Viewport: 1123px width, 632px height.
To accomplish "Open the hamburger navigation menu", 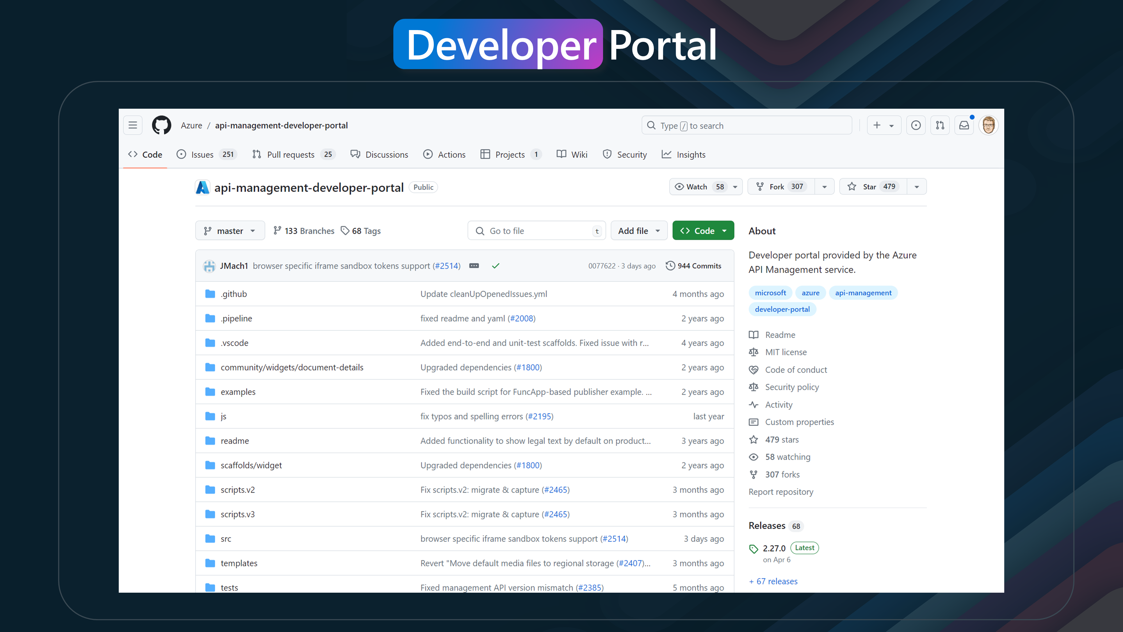I will point(133,125).
